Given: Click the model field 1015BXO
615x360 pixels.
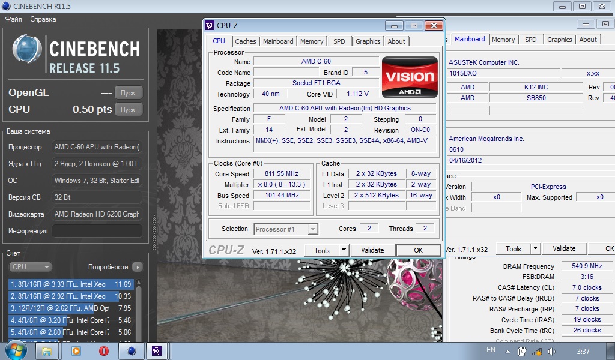Looking at the screenshot, I should click(503, 73).
